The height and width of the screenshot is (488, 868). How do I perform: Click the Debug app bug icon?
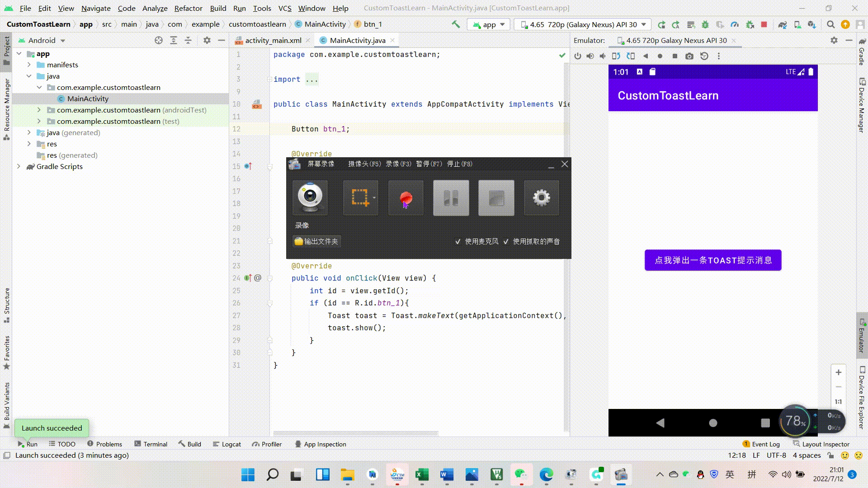[x=705, y=24]
